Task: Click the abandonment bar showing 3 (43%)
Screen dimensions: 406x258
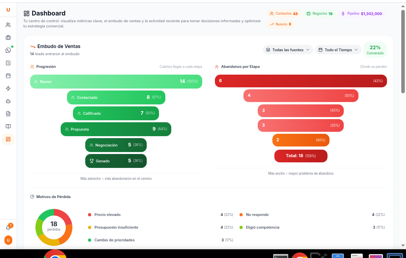Action: tap(301, 111)
